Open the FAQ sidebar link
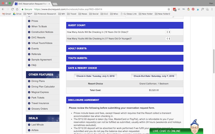Viewport: 215px width, 134px height. click(x=34, y=65)
